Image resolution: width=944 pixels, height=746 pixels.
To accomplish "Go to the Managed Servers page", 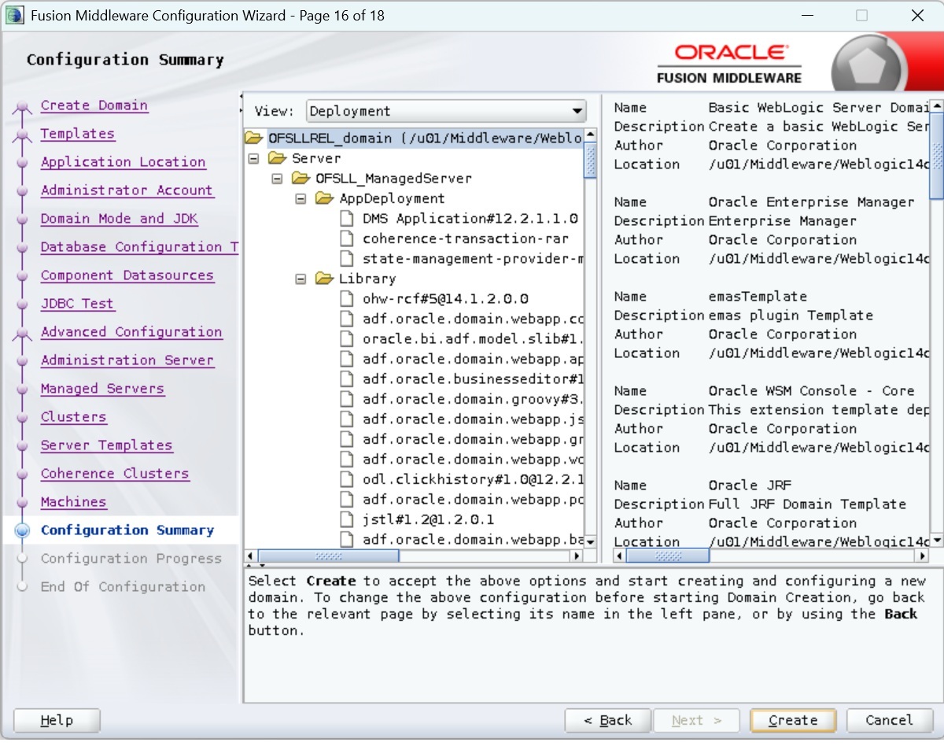I will [102, 389].
